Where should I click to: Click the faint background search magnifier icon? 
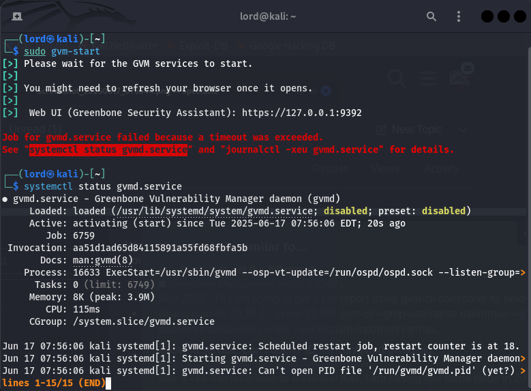396,77
